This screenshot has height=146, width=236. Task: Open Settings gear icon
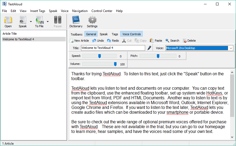point(92,20)
